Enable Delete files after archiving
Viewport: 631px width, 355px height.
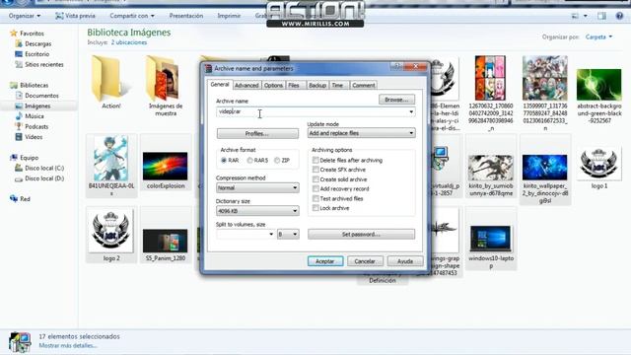315,160
